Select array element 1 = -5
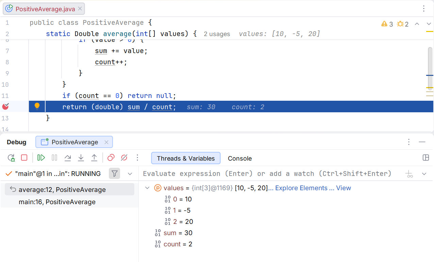This screenshot has height=262, width=434. (x=178, y=210)
